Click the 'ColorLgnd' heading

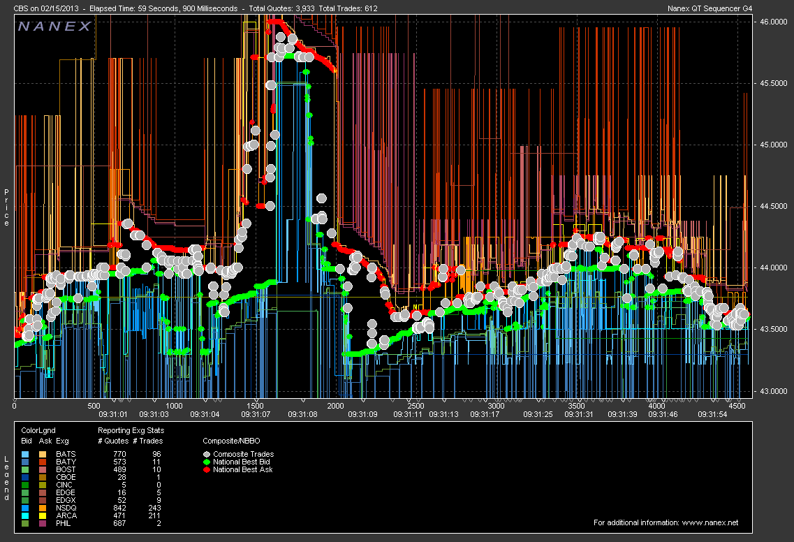pos(38,430)
